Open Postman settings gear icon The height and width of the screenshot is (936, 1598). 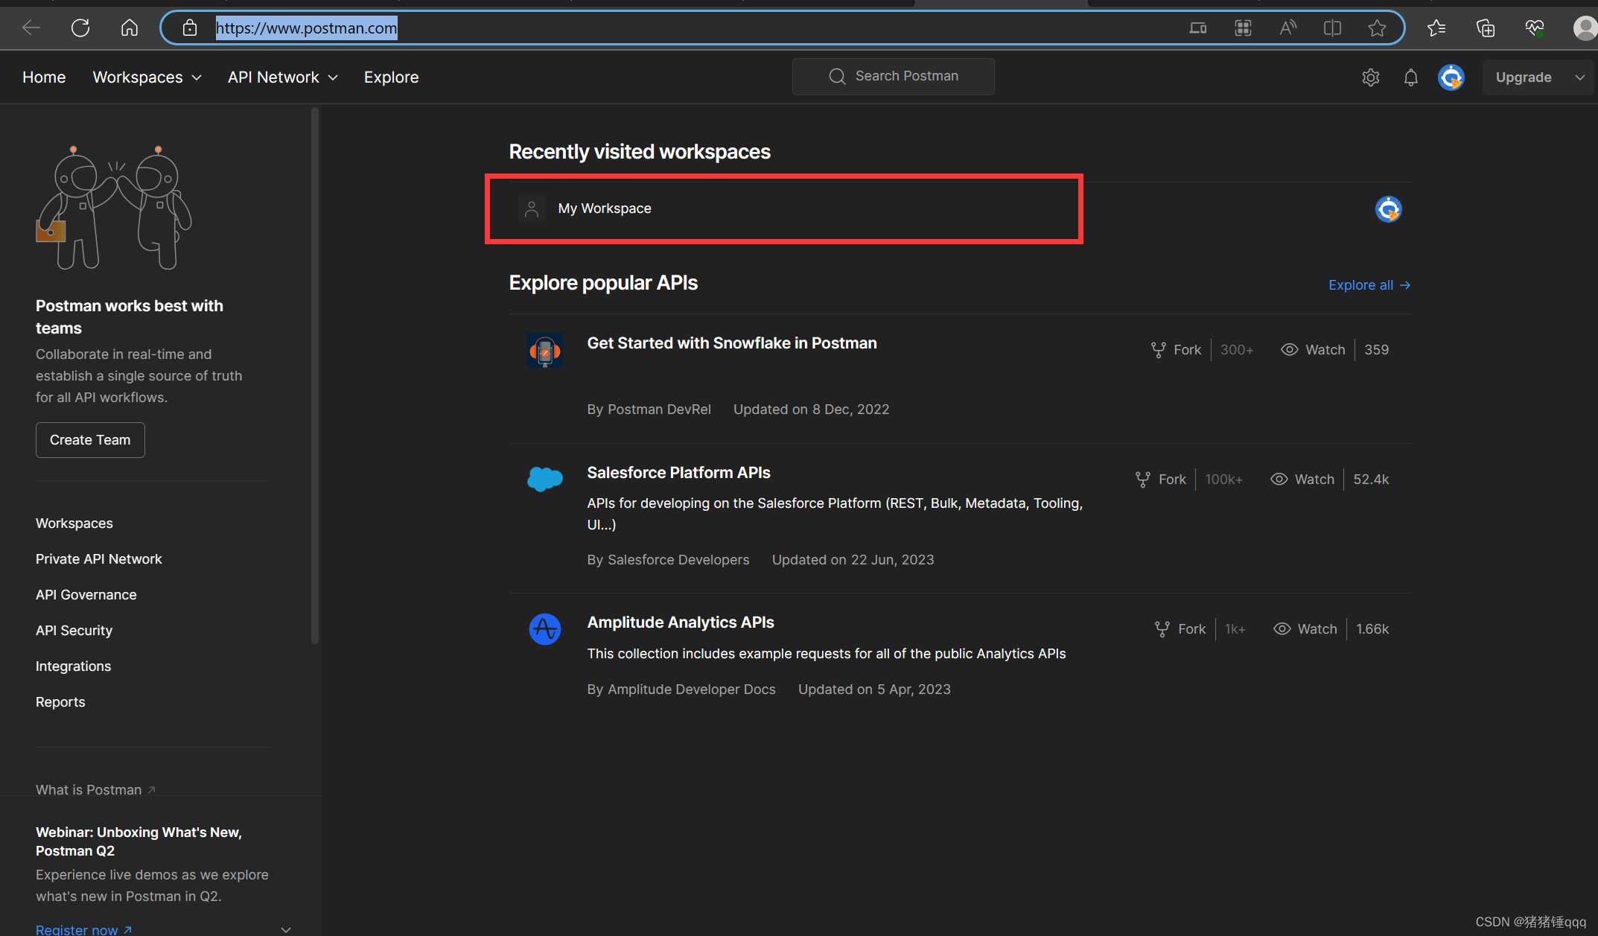pos(1371,77)
